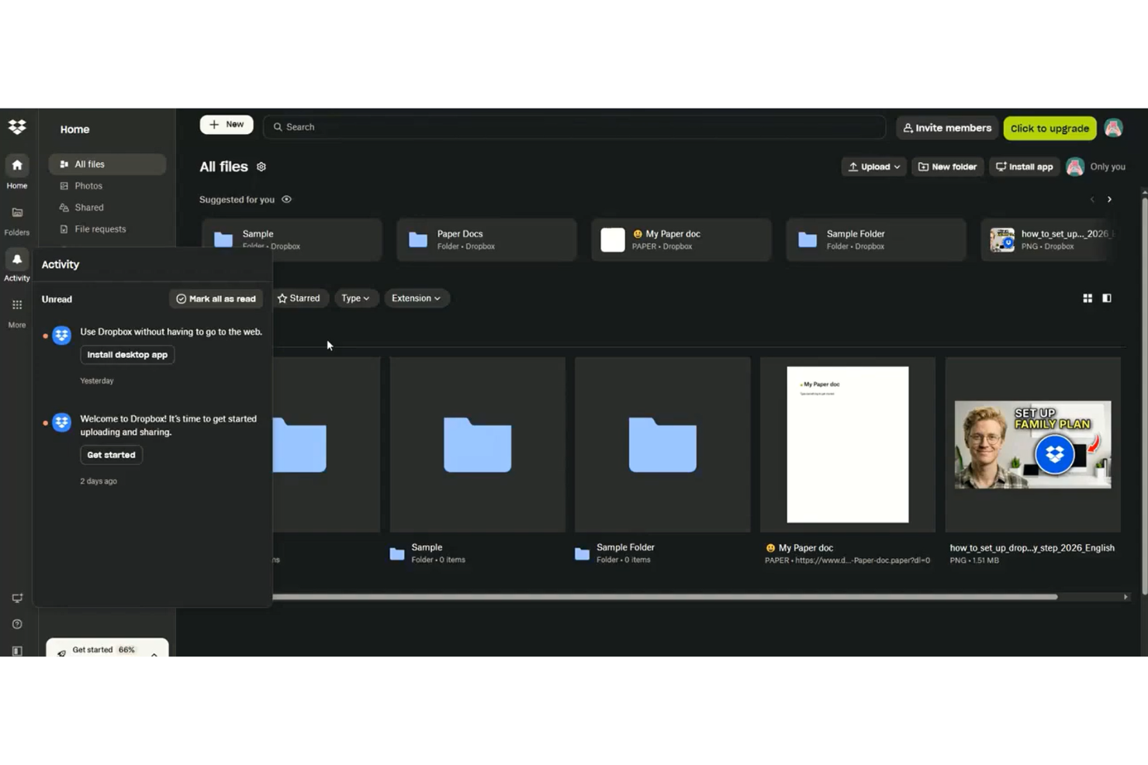Open the Extension filter dropdown
Viewport: 1148px width, 765px height.
417,298
